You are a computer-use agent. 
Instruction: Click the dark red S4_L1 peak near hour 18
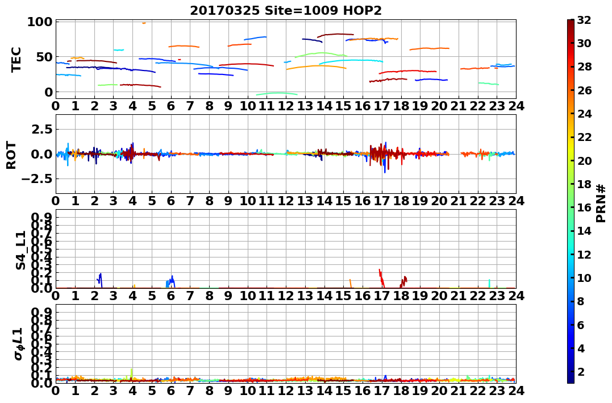(404, 282)
